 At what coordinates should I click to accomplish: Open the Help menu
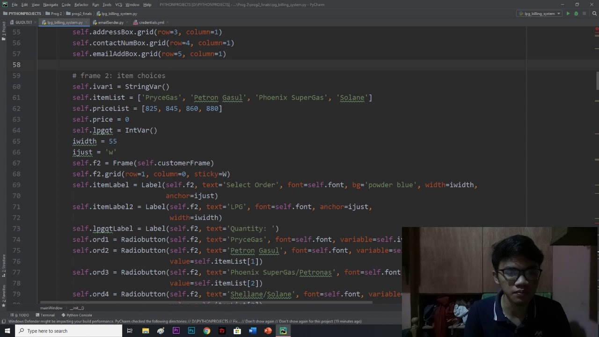147,5
